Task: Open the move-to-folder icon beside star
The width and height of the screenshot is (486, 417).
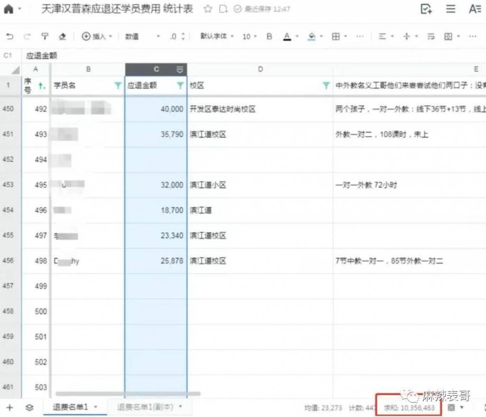Action: point(223,9)
